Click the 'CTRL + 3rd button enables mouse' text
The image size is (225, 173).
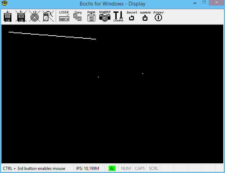pos(34,168)
